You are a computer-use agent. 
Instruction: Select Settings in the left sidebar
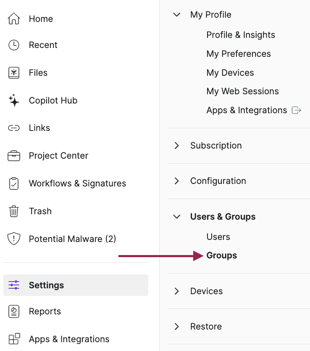coord(46,285)
